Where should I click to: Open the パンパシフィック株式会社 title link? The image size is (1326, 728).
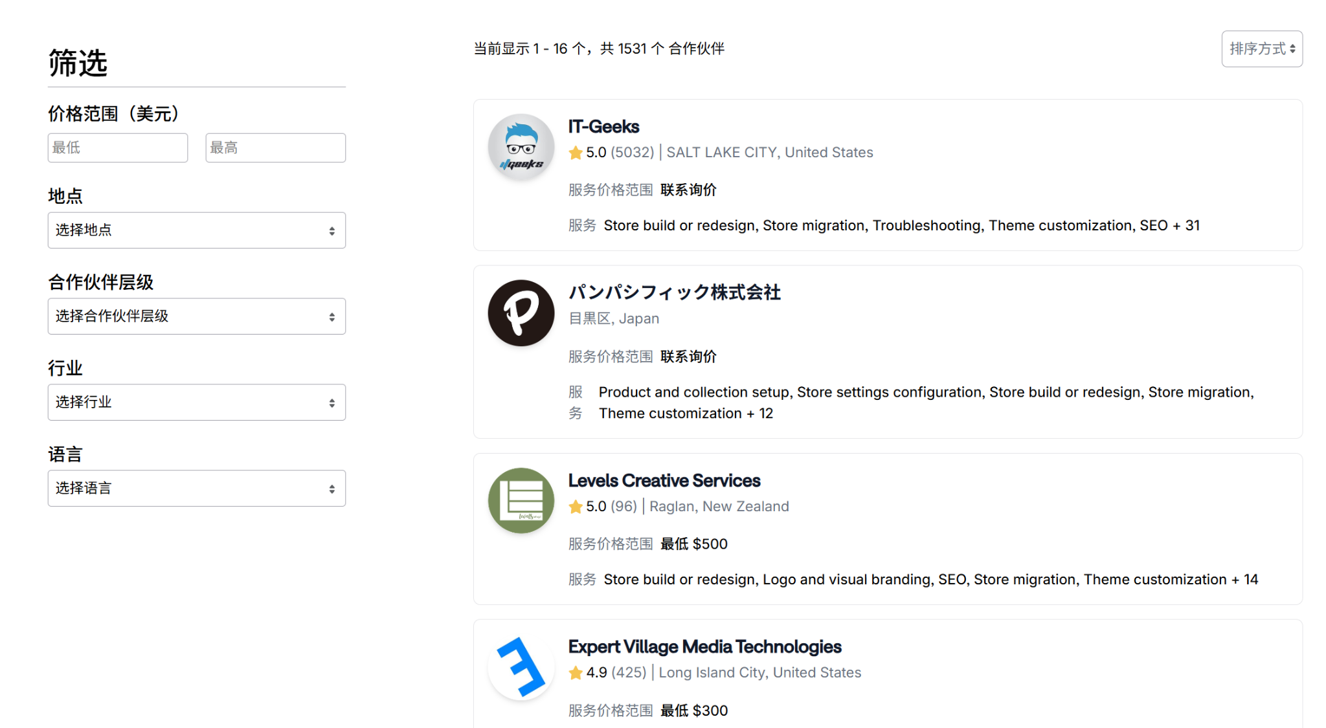674,292
